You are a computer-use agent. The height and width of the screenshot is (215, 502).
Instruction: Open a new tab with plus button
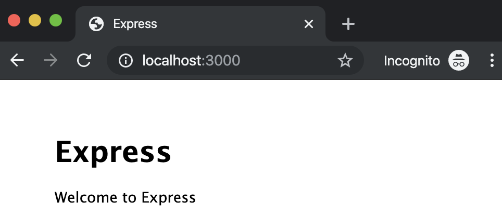(x=348, y=24)
